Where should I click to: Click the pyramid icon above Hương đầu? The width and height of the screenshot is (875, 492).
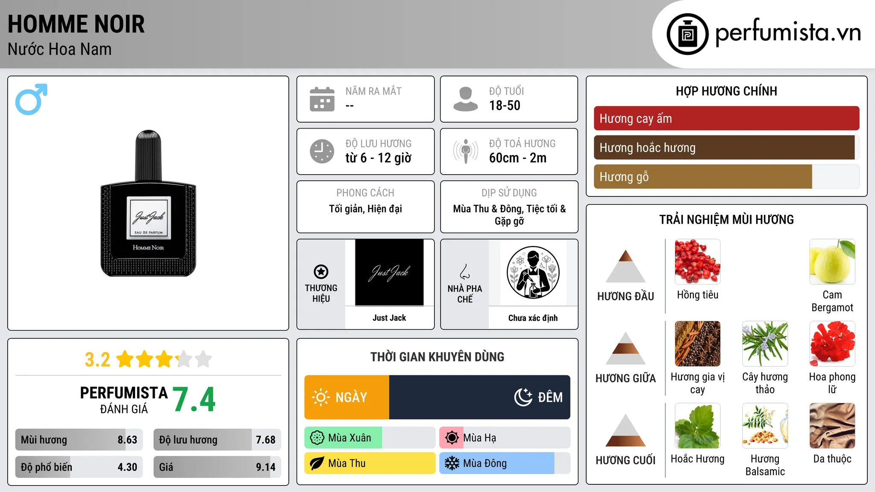(625, 266)
